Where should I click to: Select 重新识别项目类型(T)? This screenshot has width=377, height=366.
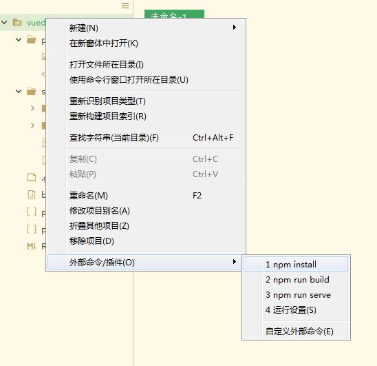click(146, 101)
